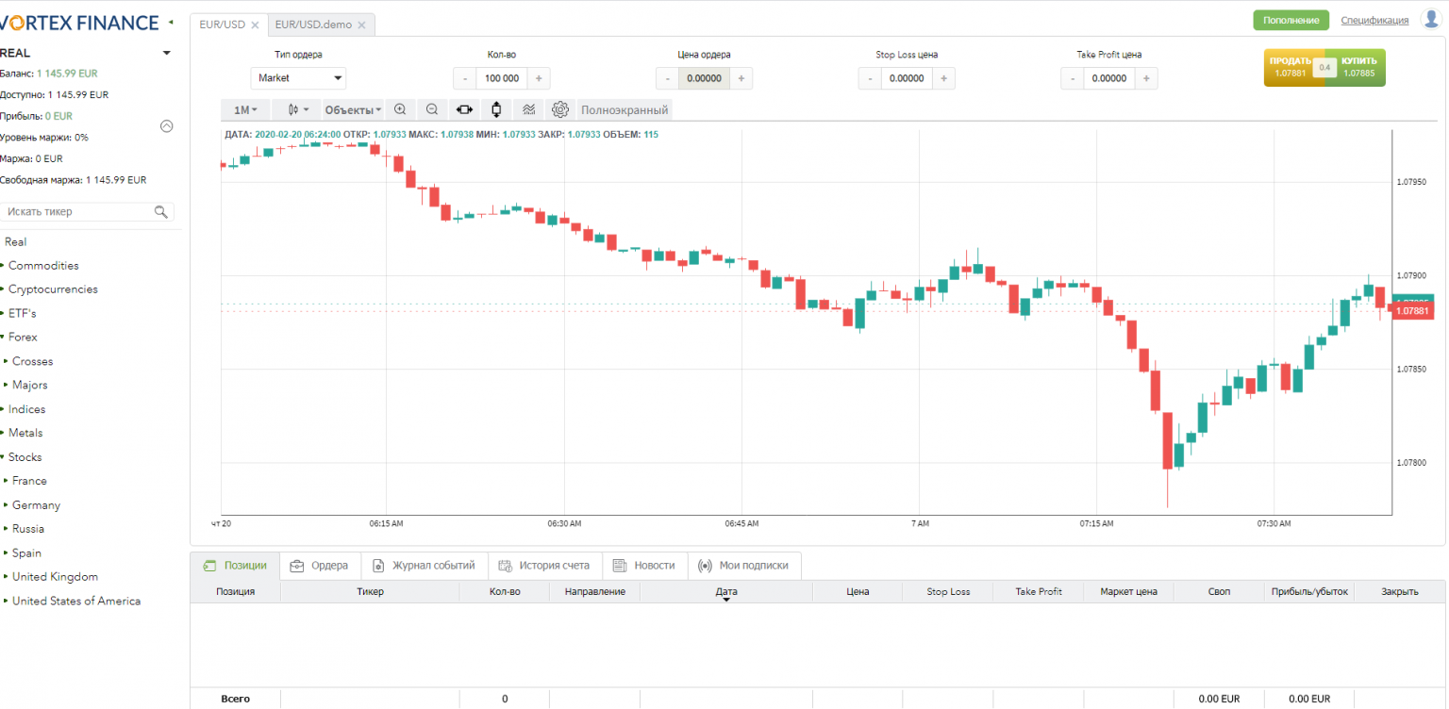Decrease quantity with minus button
Image resolution: width=1449 pixels, height=709 pixels.
point(464,78)
